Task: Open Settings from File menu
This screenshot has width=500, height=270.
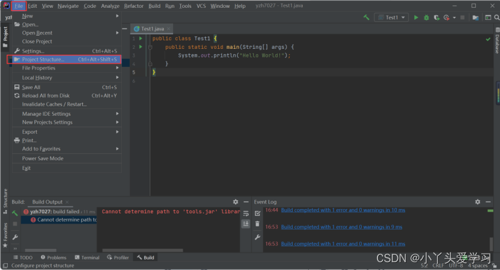Action: point(67,51)
